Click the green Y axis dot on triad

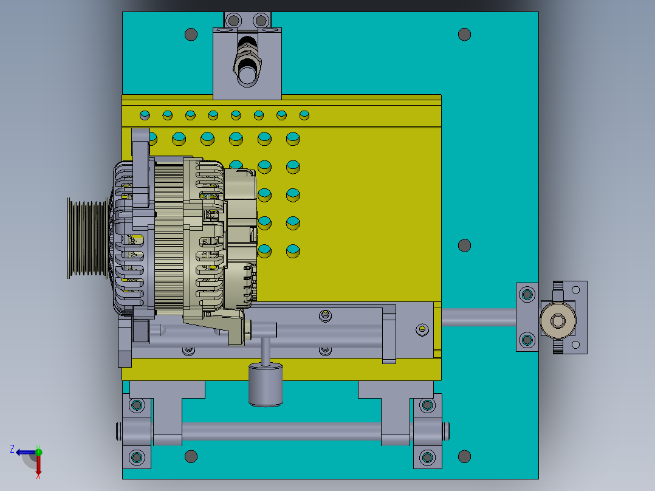click(x=38, y=452)
